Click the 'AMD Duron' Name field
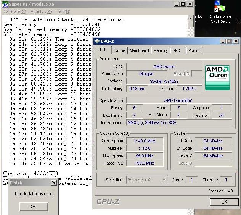Viewport: 241px width, 215px height. point(164,66)
